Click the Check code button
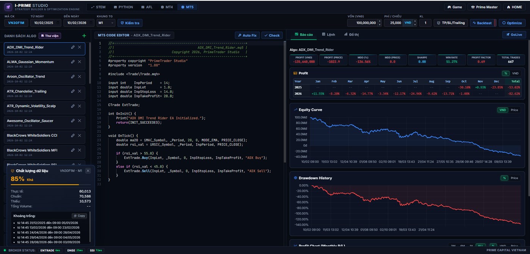 click(x=272, y=35)
